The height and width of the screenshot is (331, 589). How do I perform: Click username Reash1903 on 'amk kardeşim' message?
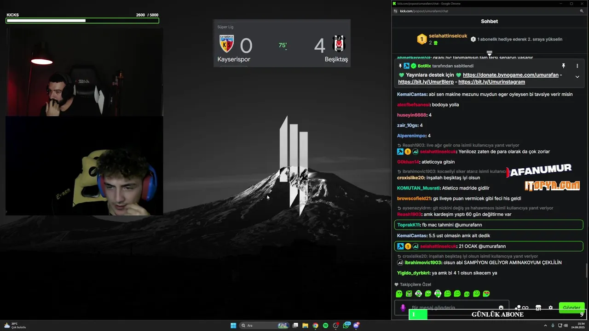pos(409,214)
